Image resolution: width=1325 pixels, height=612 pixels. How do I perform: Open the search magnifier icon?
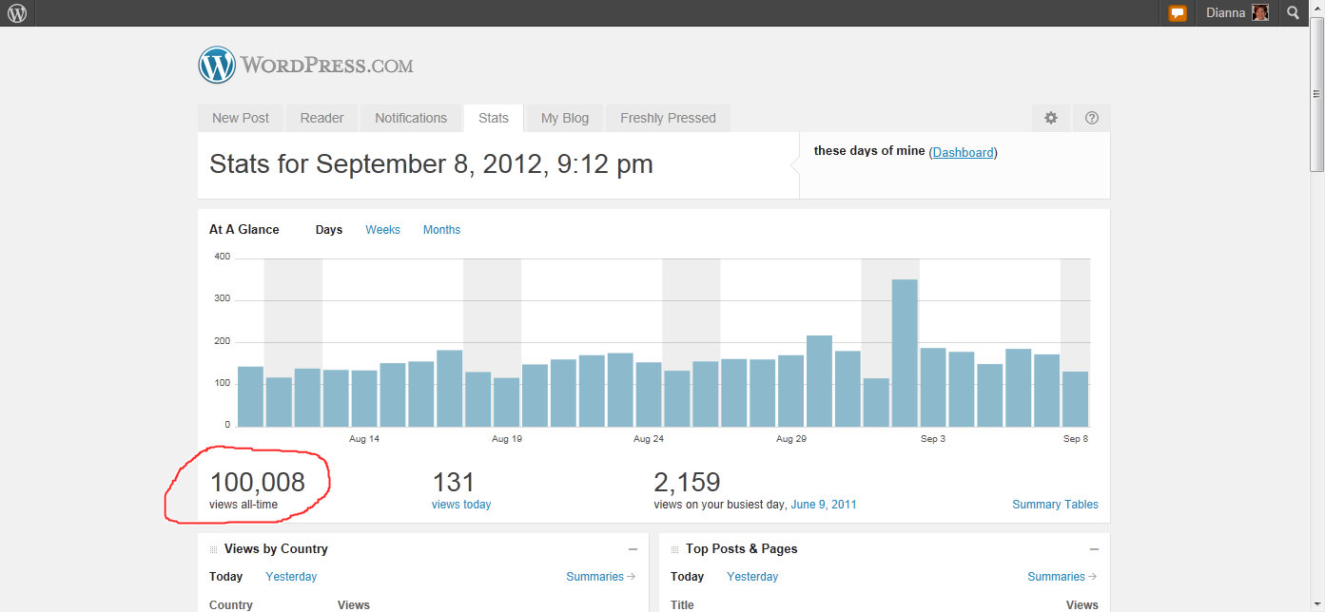pyautogui.click(x=1293, y=13)
